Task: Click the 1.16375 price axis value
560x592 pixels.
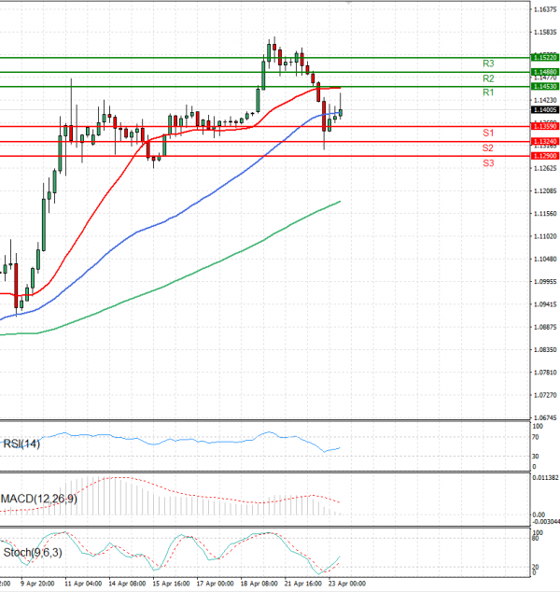Action: click(x=545, y=9)
